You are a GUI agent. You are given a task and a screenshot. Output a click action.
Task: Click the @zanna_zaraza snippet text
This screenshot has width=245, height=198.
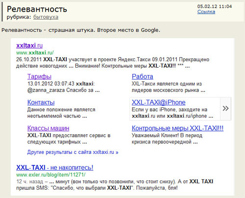pos(64,90)
